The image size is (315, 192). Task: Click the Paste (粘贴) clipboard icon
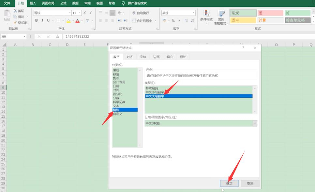click(x=7, y=13)
